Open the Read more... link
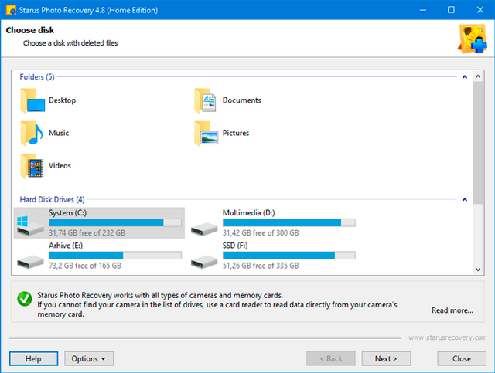The image size is (495, 373). tap(452, 310)
